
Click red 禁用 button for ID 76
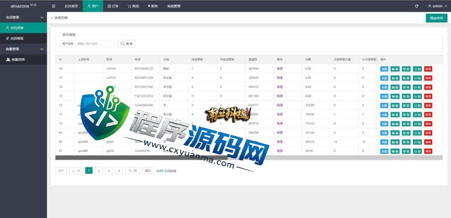(428, 69)
